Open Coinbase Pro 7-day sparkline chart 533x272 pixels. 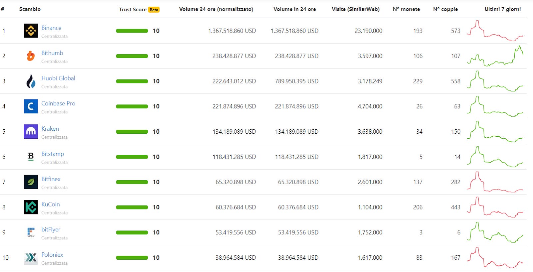(495, 106)
